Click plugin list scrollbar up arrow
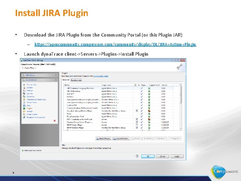This screenshot has width=241, height=181. click(x=180, y=85)
